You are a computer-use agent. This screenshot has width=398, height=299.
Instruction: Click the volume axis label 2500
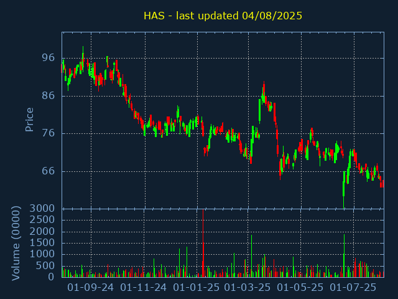point(42,220)
